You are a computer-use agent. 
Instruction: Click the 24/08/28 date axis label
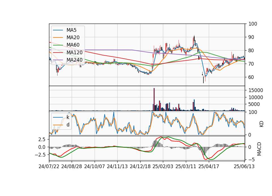click(x=72, y=167)
